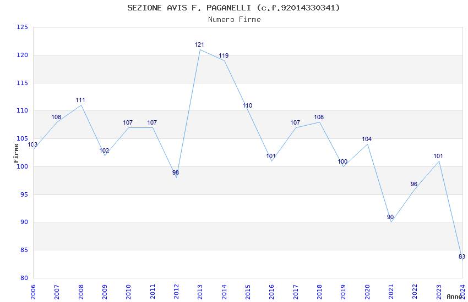The height and width of the screenshot is (302, 468).
Task: Select the Firme vertical axis title
Action: [16, 153]
